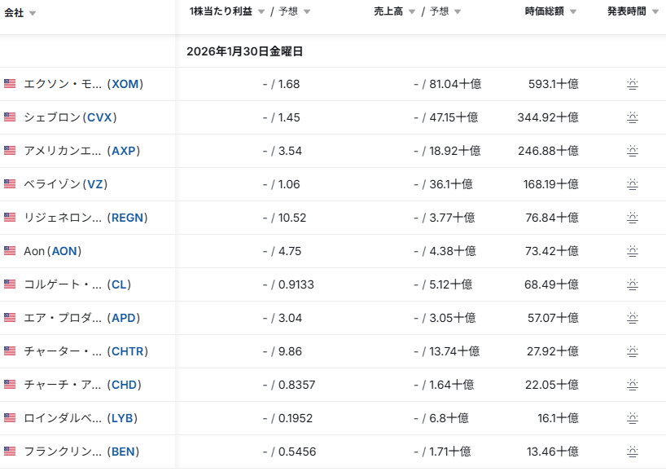Screen dimensions: 666x476
Task: Open the CL ticker link for Colgate
Action: coord(119,284)
